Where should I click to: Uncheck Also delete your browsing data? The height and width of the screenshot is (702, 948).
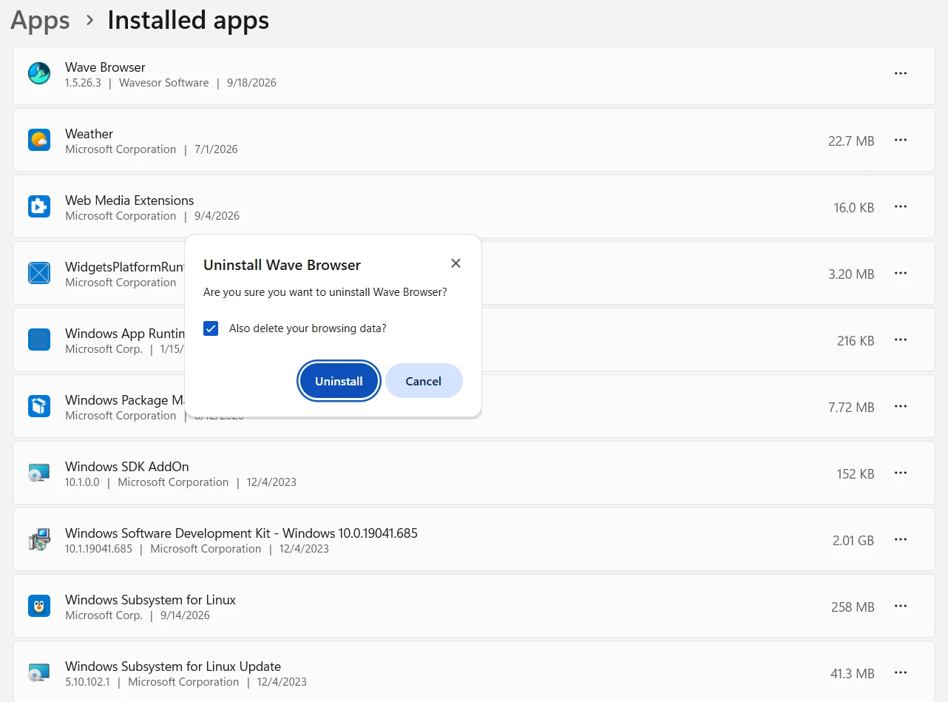tap(211, 328)
